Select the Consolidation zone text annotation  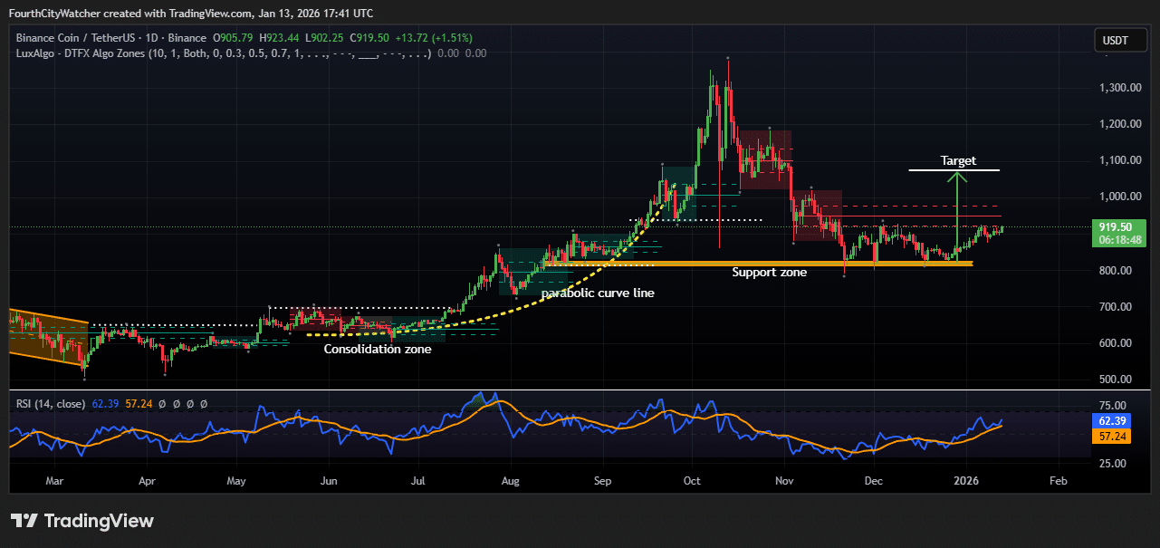pos(377,349)
